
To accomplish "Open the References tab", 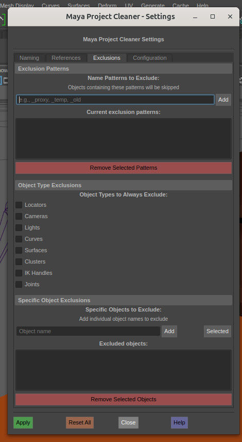I will click(66, 58).
